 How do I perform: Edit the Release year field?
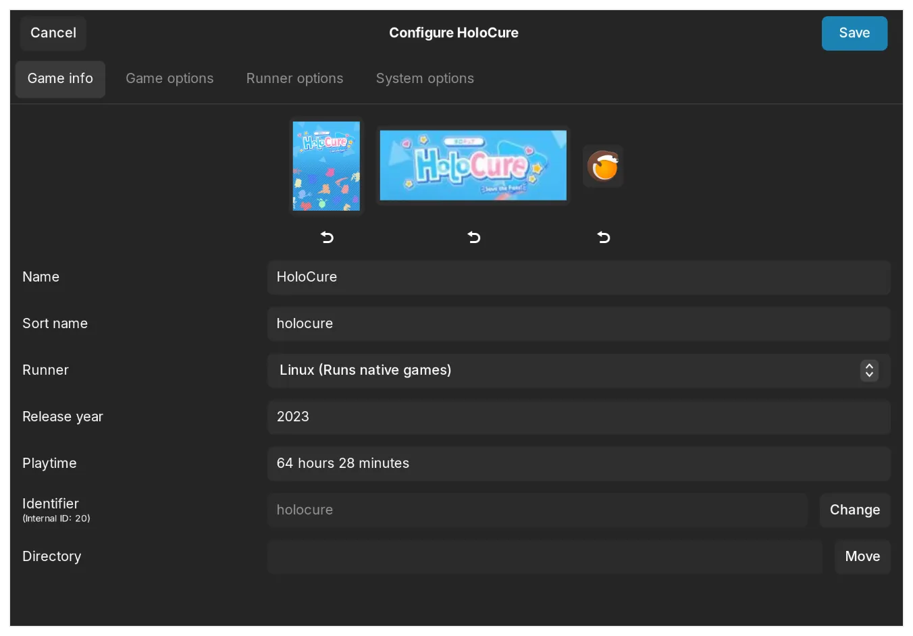click(x=579, y=417)
